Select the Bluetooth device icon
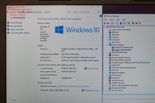This screenshot has width=155, height=103. coord(110,35)
